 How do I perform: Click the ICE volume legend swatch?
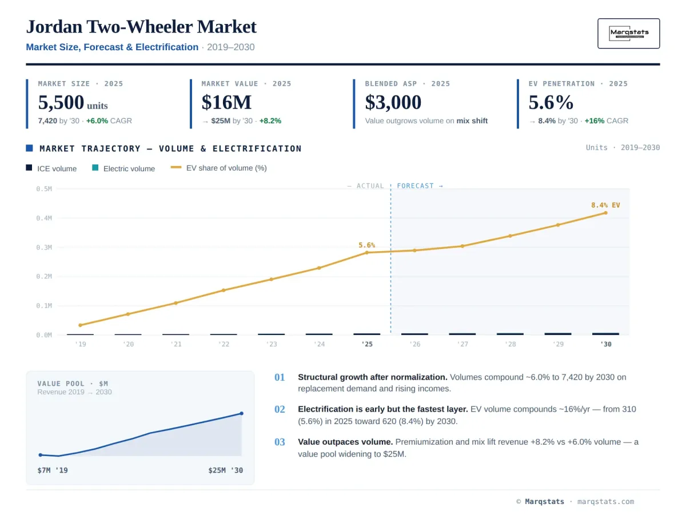tap(29, 168)
